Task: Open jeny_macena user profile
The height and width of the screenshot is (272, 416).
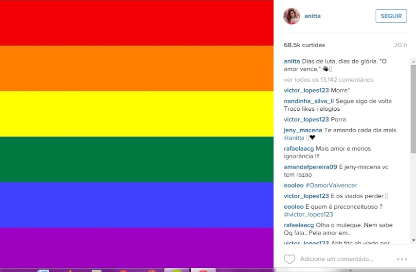Action: [x=303, y=130]
